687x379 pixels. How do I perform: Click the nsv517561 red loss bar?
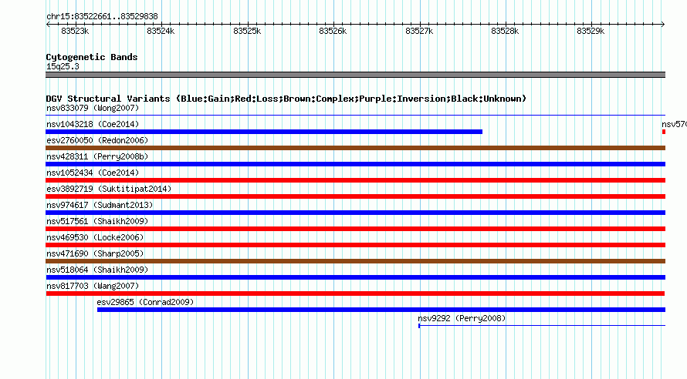click(x=355, y=229)
